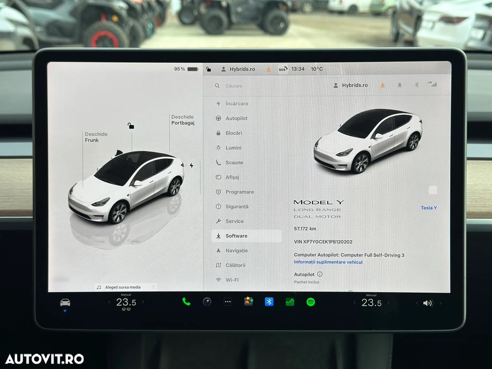This screenshot has height=369, width=492.
Task: Open Informații suplimentare vehicul link
Action: 328,262
